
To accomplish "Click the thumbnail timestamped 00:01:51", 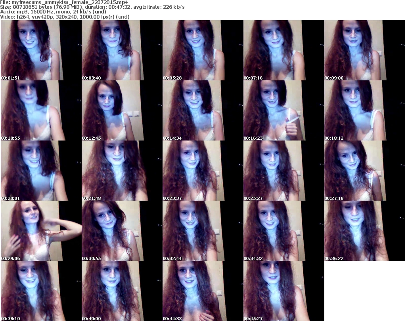I will (41, 50).
